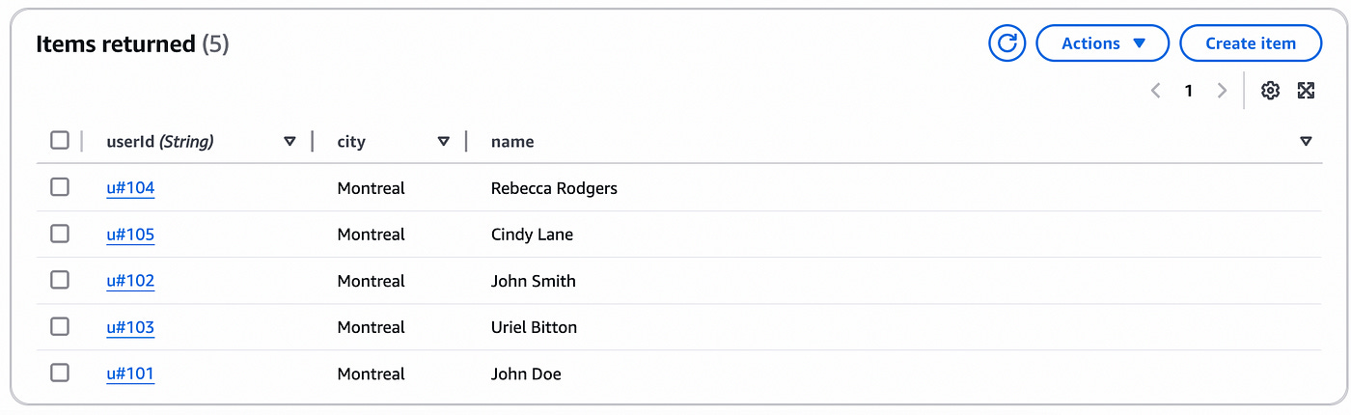The image size is (1351, 415).
Task: Expand table to full screen view
Action: (1306, 91)
